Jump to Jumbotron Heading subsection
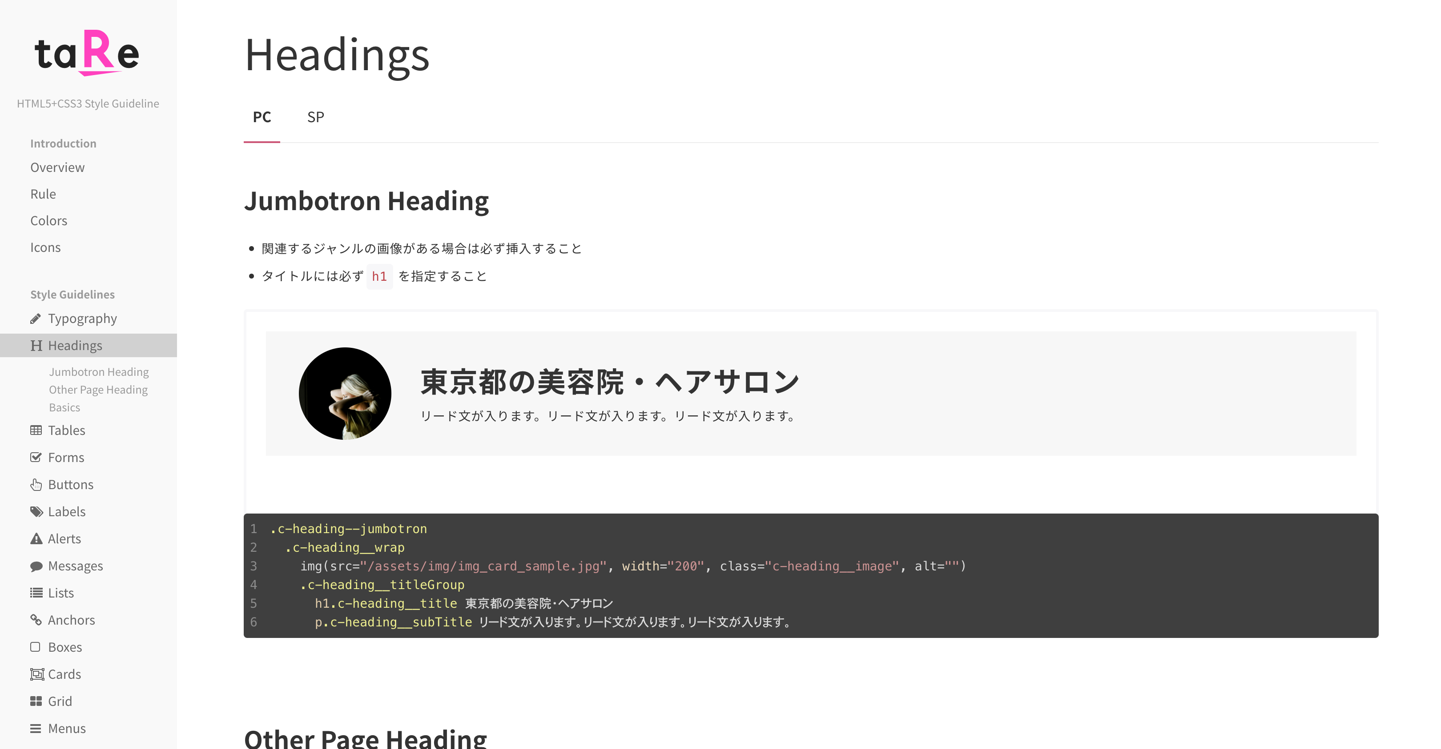1441x749 pixels. 98,372
